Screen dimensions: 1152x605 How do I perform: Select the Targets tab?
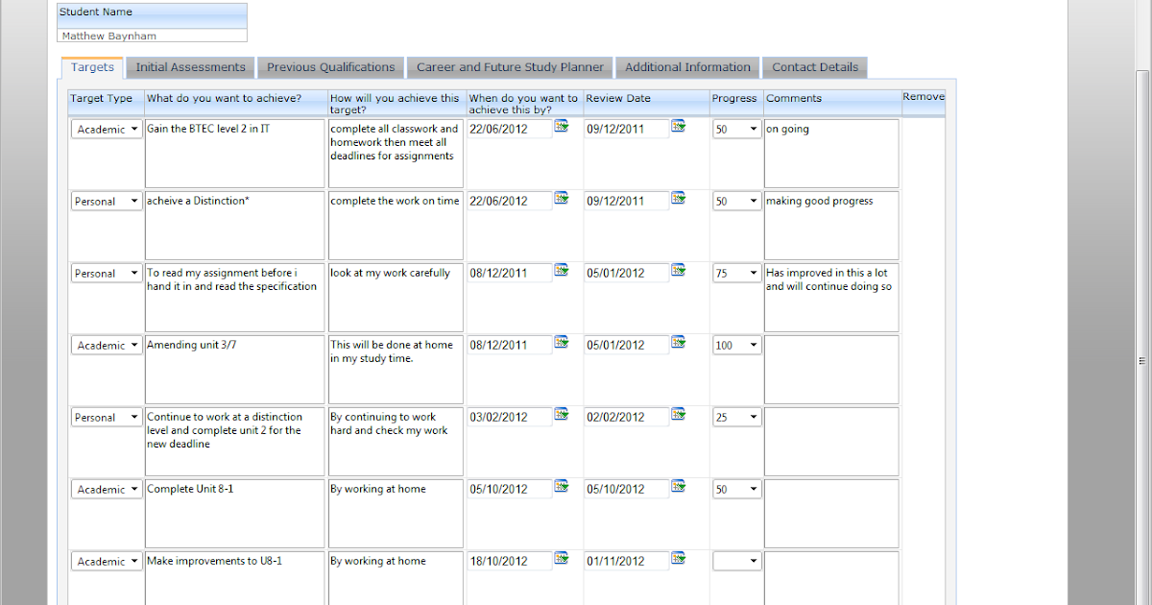coord(92,67)
